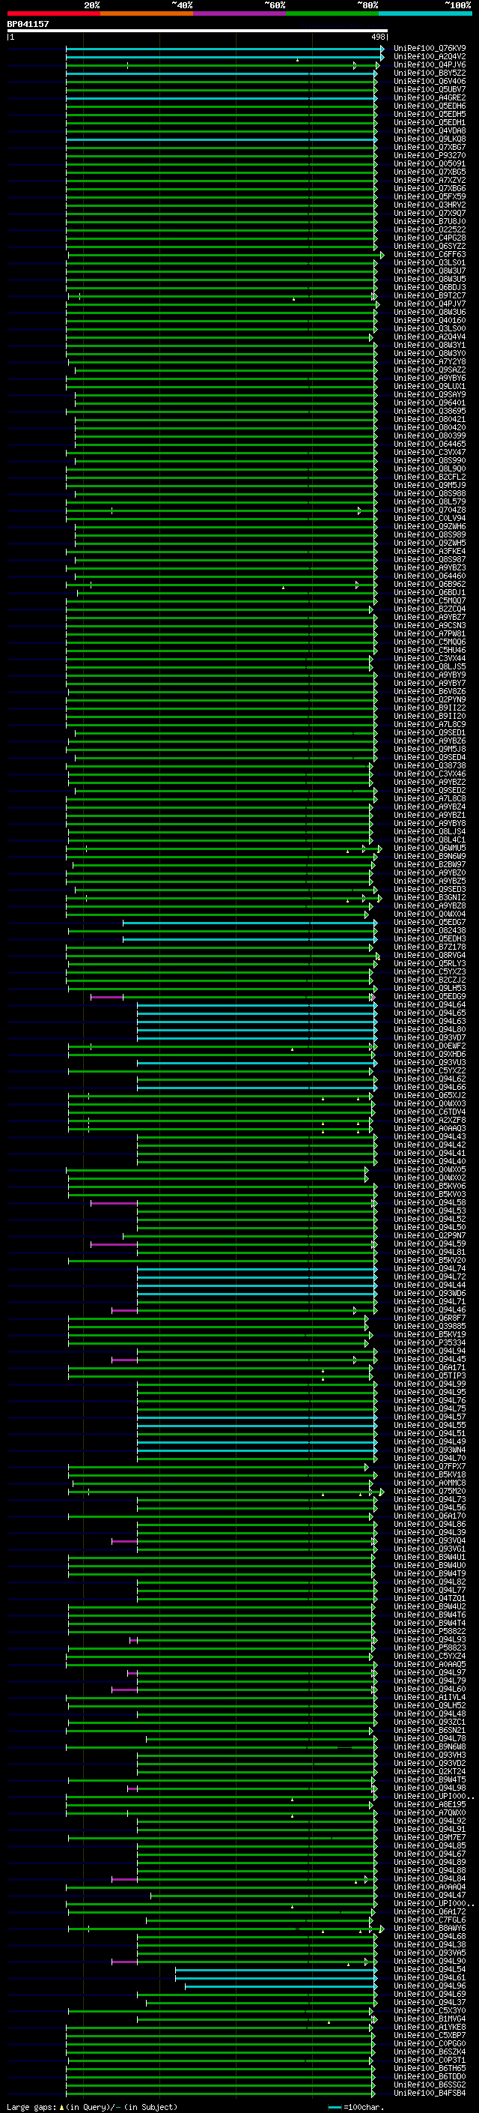Select hit label UniRef100_Q8RVG4

point(430,956)
